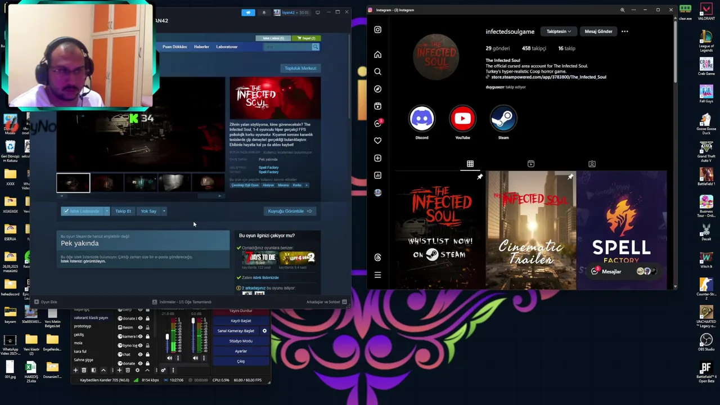The image size is (720, 405).
Task: Delete the selected OBS scene
Action: coord(84,370)
